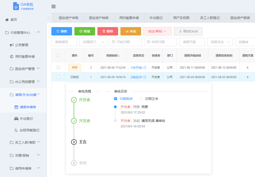The width and height of the screenshot is (255, 177).
Task: Click the red 删除 button
Action: point(108,31)
